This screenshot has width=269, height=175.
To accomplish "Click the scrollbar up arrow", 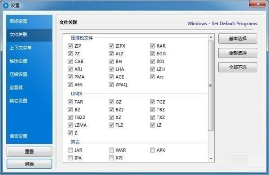I will pyautogui.click(x=211, y=37).
